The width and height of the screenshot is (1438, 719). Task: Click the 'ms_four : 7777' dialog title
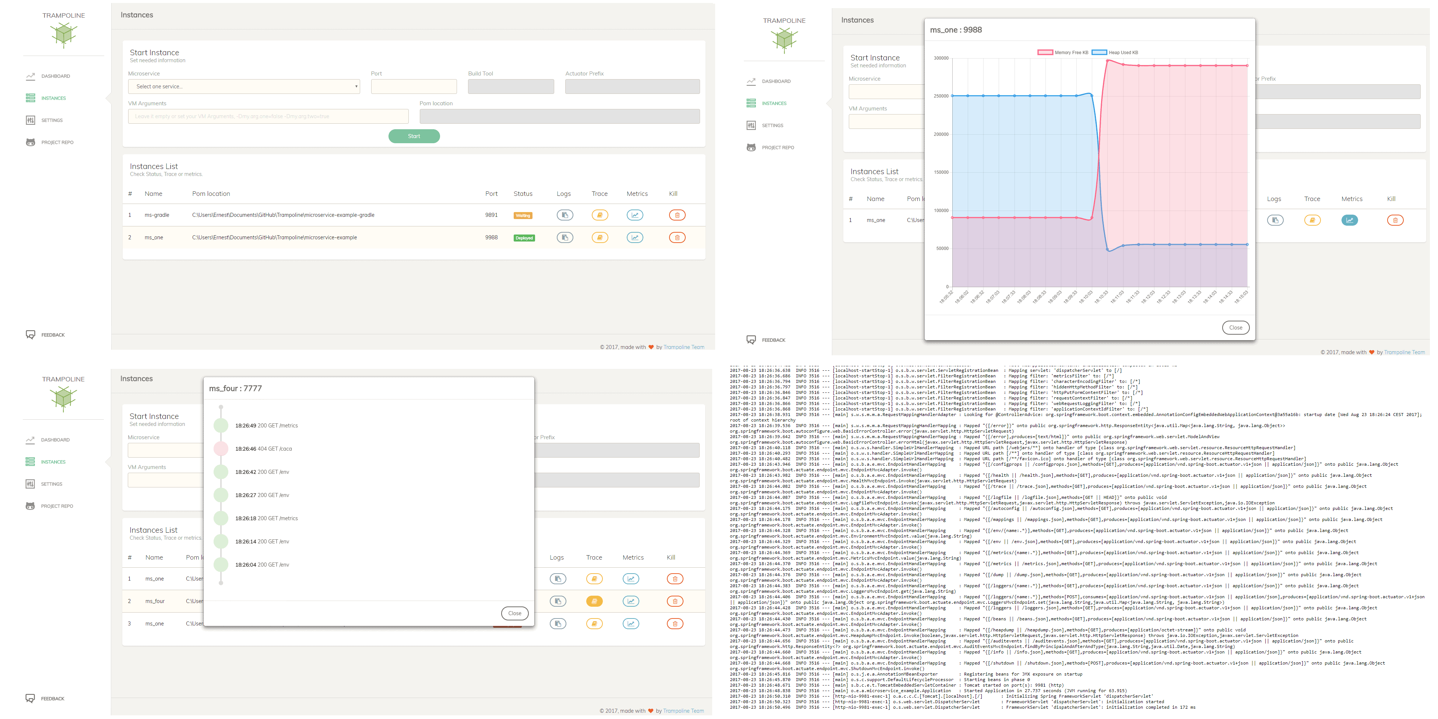click(235, 388)
